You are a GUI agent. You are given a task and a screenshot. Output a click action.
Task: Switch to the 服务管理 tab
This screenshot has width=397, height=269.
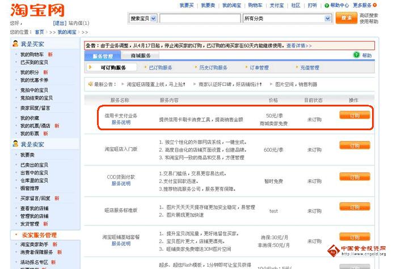click(103, 56)
